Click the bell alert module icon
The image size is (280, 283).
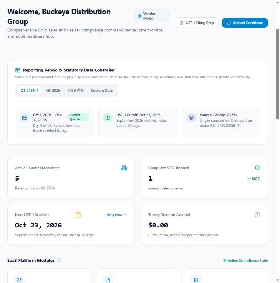pyautogui.click(x=19, y=280)
